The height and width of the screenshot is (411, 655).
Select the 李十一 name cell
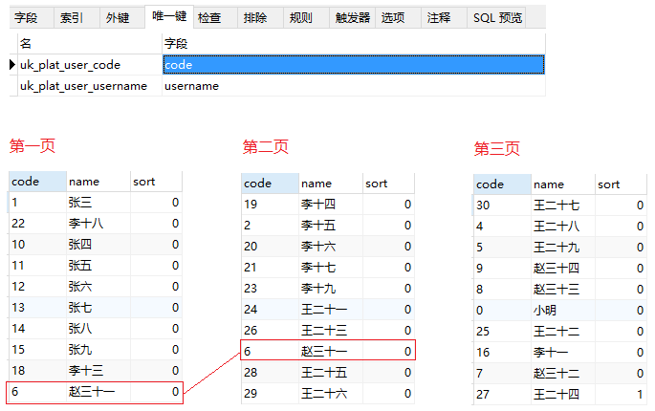click(562, 353)
